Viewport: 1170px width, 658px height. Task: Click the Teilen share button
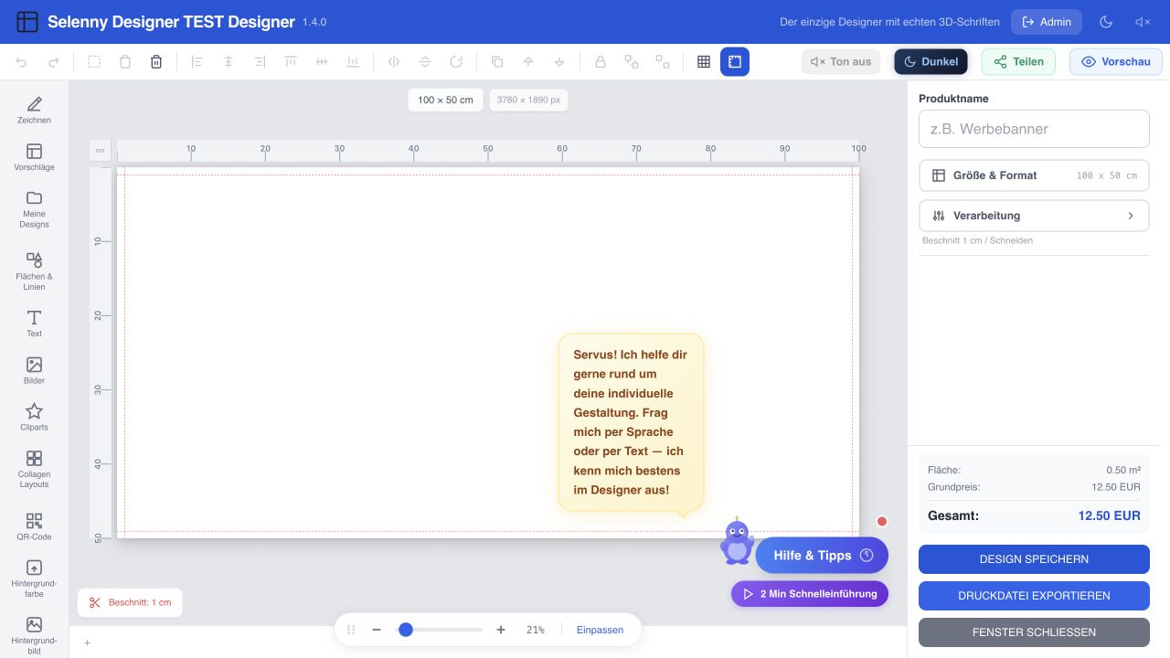[1018, 62]
